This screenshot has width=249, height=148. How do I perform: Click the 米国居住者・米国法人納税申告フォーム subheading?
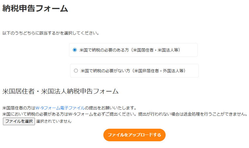tap(60, 91)
